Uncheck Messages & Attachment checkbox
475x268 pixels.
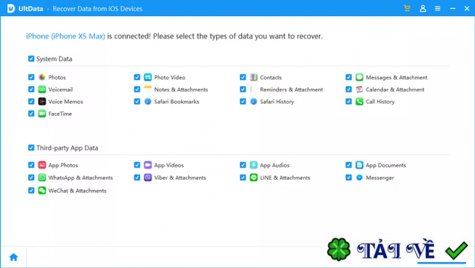point(349,77)
